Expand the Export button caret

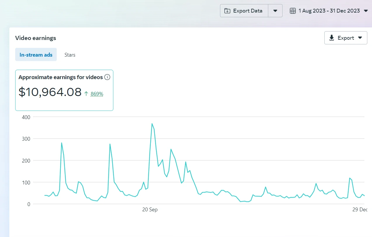360,38
